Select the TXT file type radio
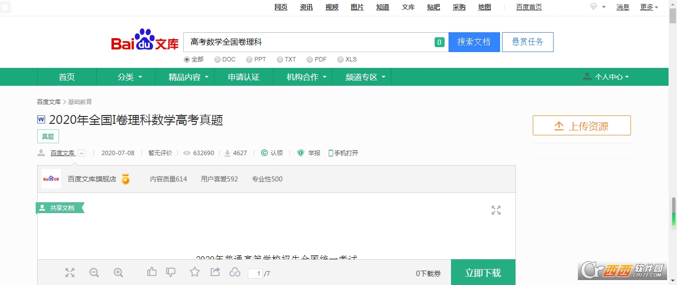The image size is (677, 285). [280, 59]
